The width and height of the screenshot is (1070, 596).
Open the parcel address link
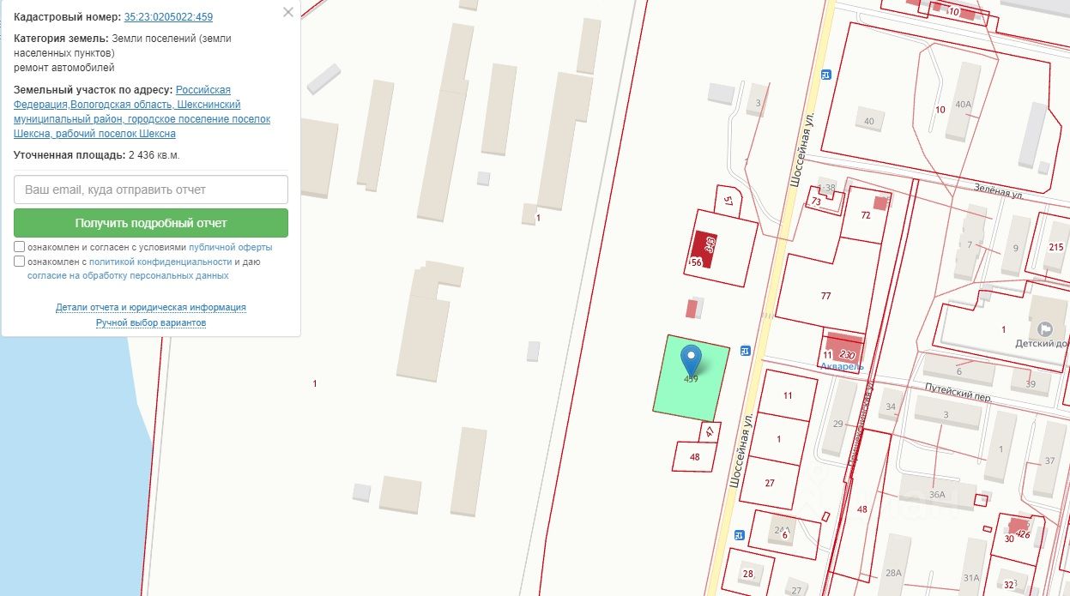[142, 111]
